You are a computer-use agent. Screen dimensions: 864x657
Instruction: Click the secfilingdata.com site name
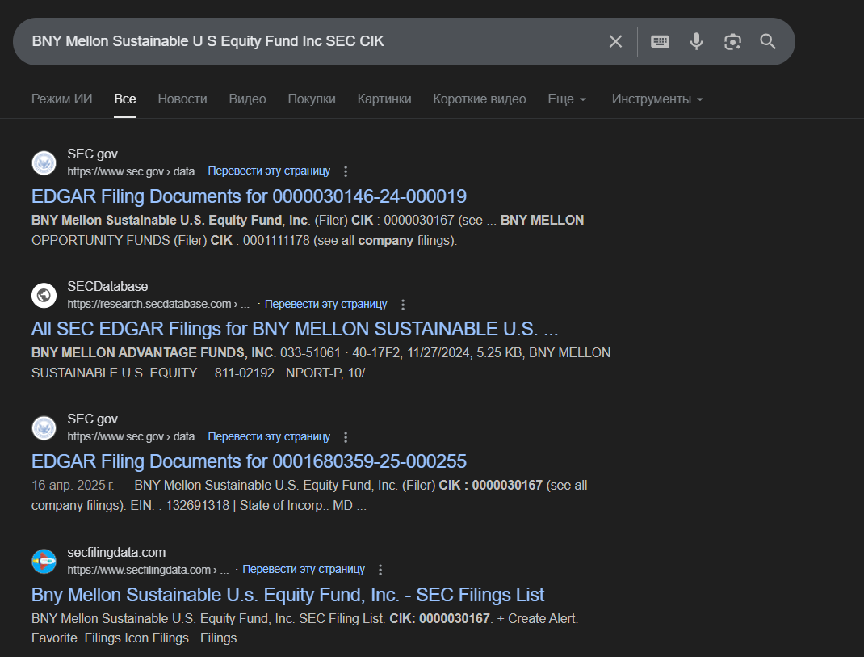116,552
